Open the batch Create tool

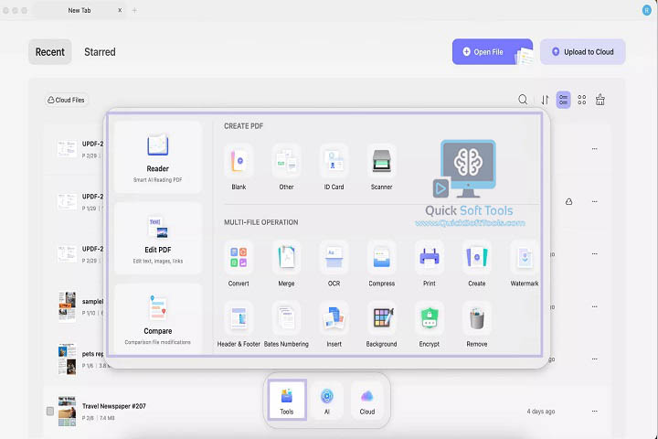click(x=477, y=263)
